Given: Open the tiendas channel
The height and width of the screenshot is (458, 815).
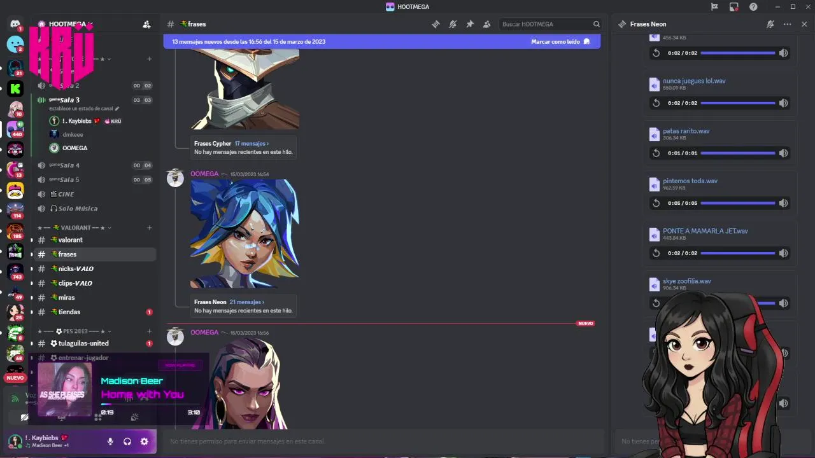Looking at the screenshot, I should (x=95, y=312).
